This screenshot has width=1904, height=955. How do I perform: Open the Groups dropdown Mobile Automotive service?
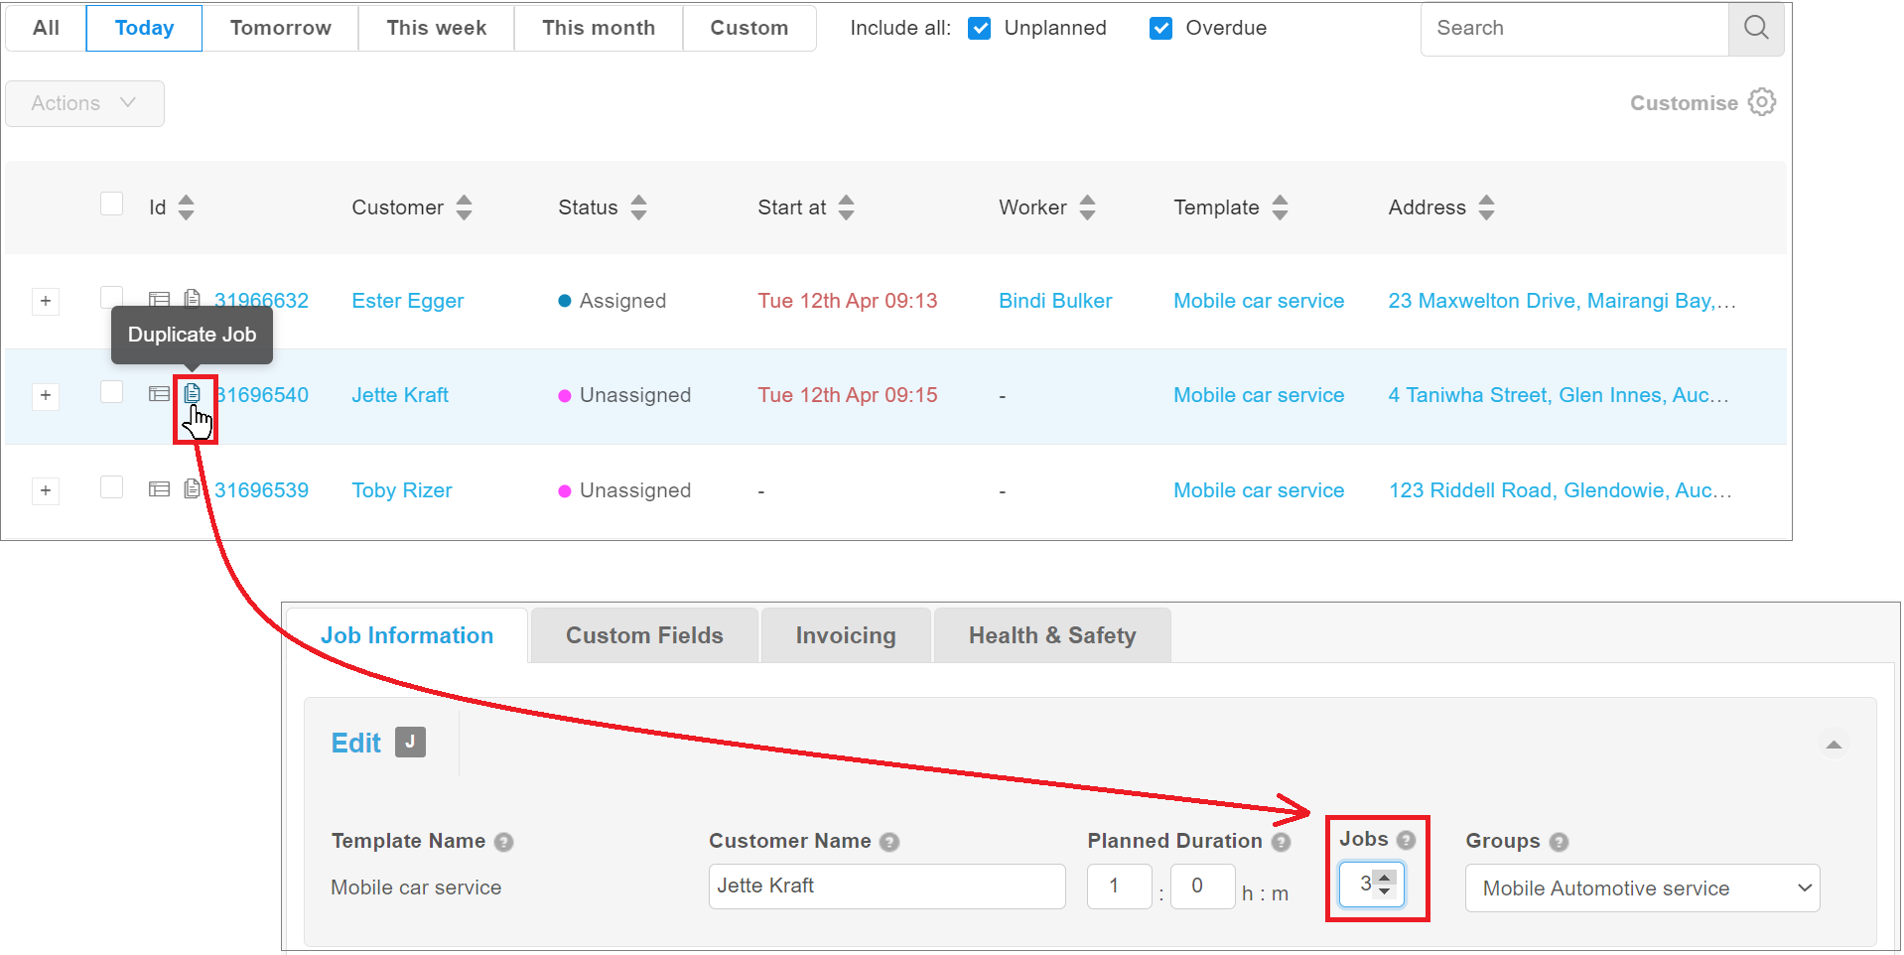(1642, 888)
